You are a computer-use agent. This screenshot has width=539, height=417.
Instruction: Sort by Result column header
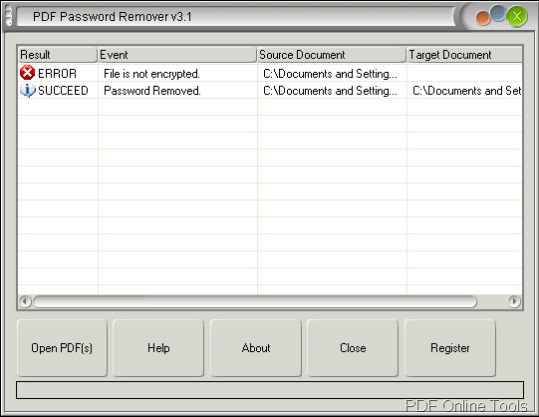click(x=57, y=55)
